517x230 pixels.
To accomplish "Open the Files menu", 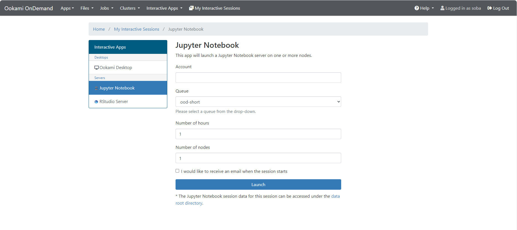I will point(87,8).
